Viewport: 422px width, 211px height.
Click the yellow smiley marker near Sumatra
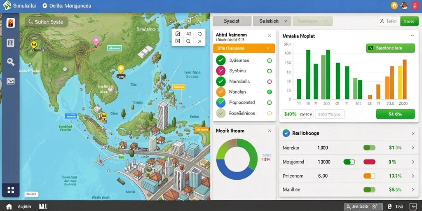point(103,116)
